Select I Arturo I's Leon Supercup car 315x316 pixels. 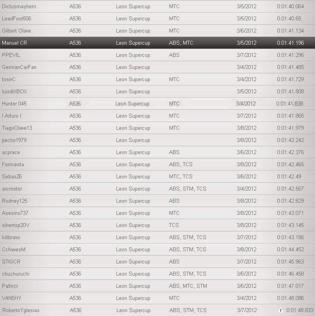133,116
